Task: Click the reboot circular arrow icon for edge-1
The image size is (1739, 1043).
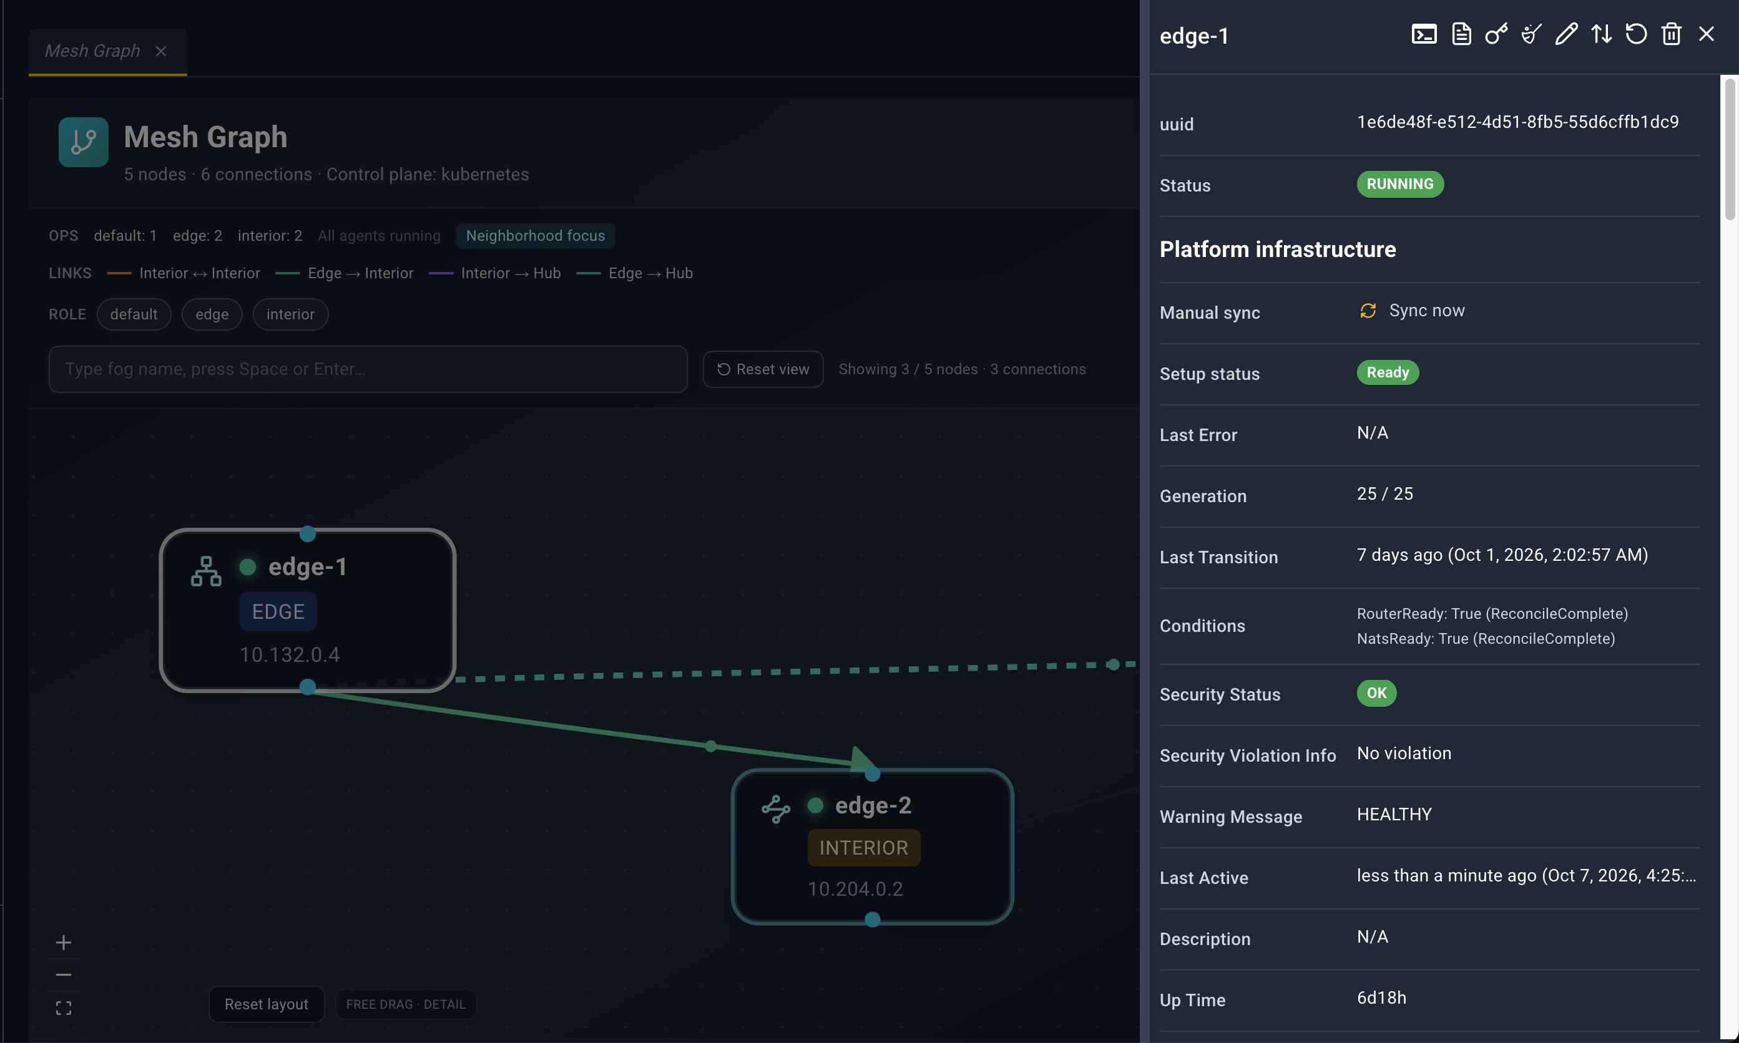Action: coord(1637,34)
